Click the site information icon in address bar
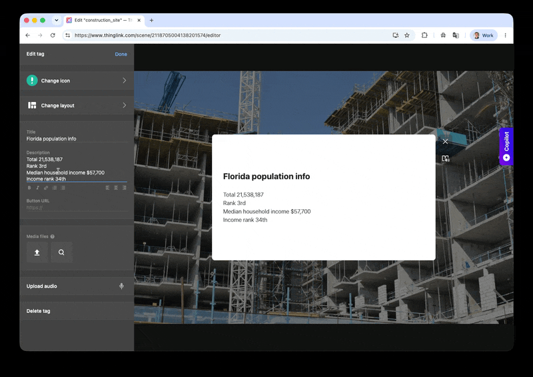533x377 pixels. pos(68,35)
